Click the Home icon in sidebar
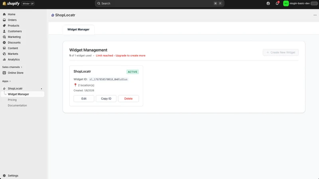This screenshot has width=319, height=179. [x=4, y=14]
